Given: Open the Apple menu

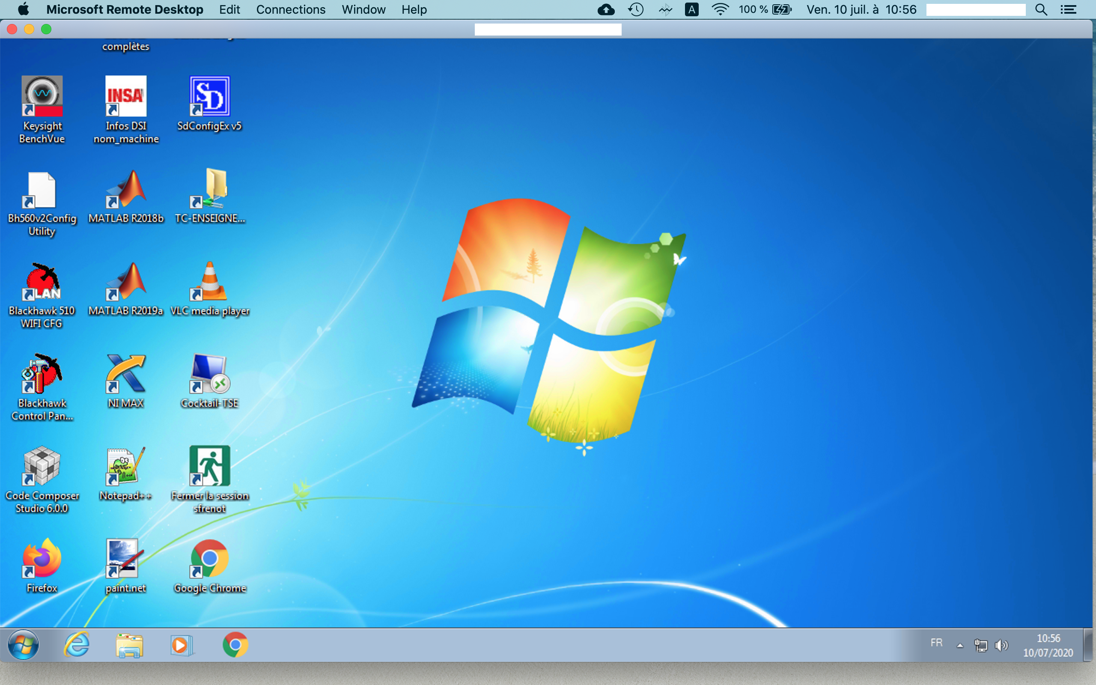Looking at the screenshot, I should 24,9.
